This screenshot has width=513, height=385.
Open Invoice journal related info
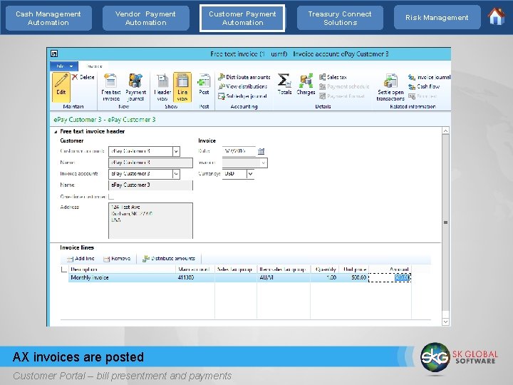click(429, 77)
